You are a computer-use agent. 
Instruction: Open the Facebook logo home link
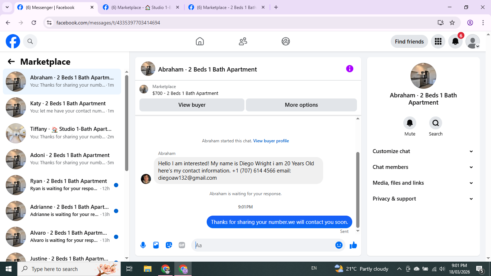[x=13, y=41]
